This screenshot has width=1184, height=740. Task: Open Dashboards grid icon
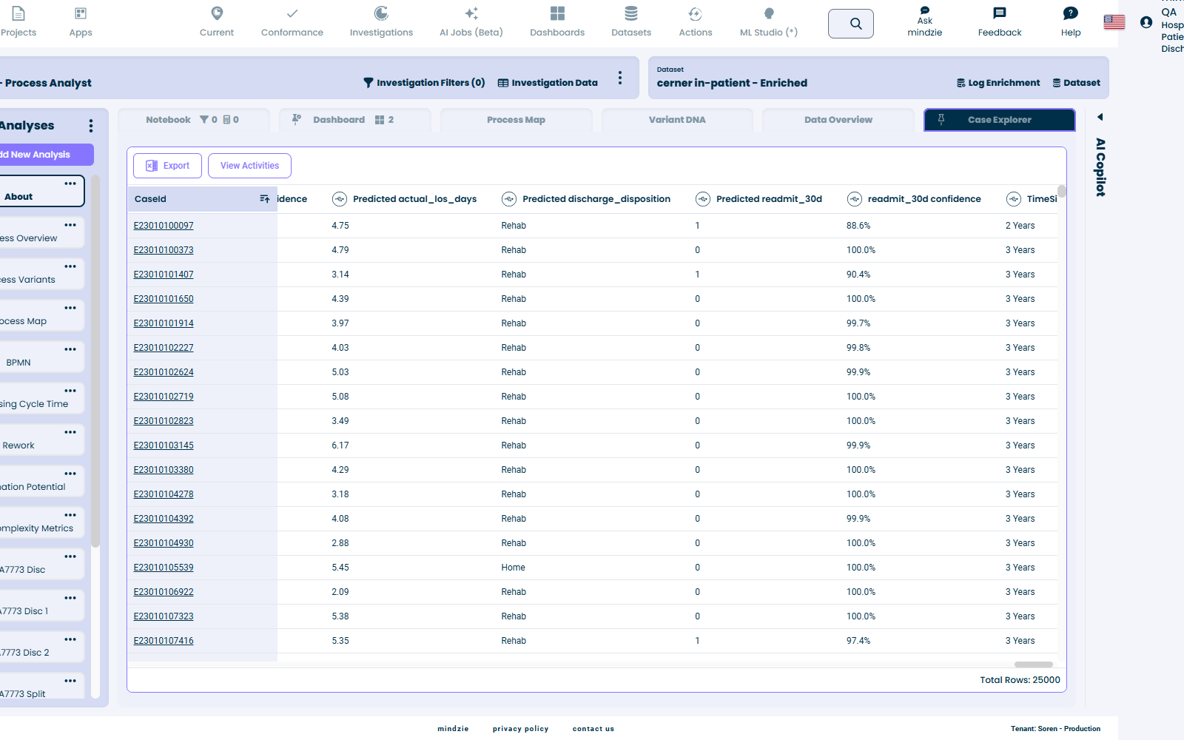point(557,13)
